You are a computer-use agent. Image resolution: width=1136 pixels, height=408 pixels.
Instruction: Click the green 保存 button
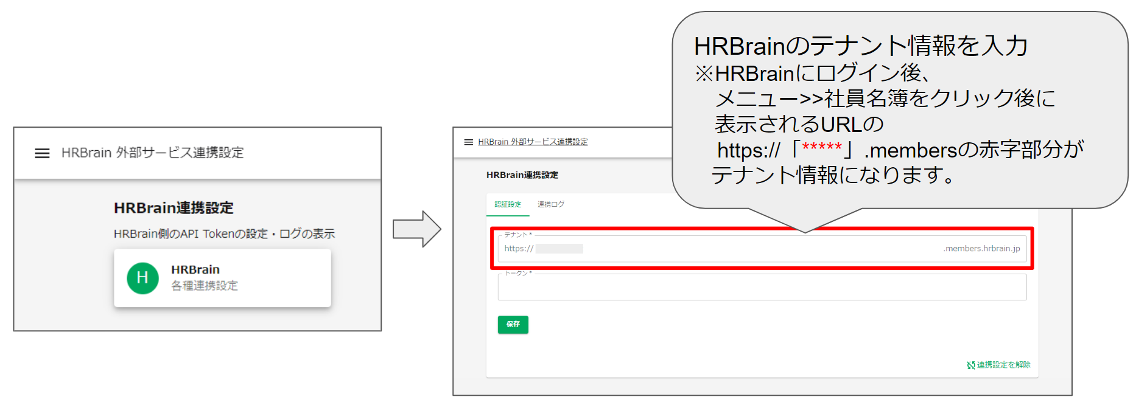click(x=513, y=325)
